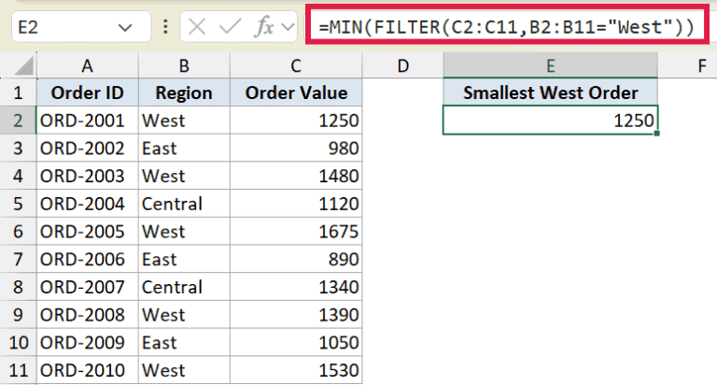The image size is (717, 385).
Task: Select the East region cell for ORD-2009
Action: [184, 342]
